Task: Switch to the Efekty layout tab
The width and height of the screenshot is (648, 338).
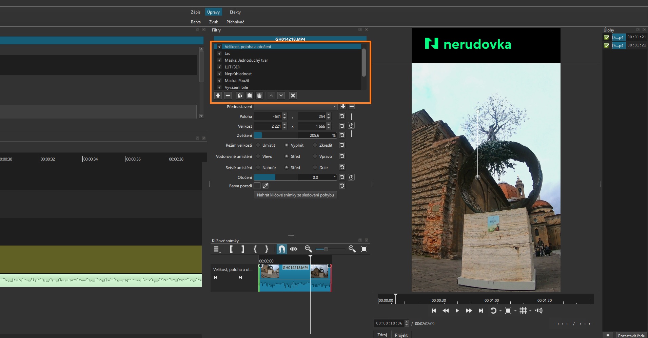Action: (235, 12)
